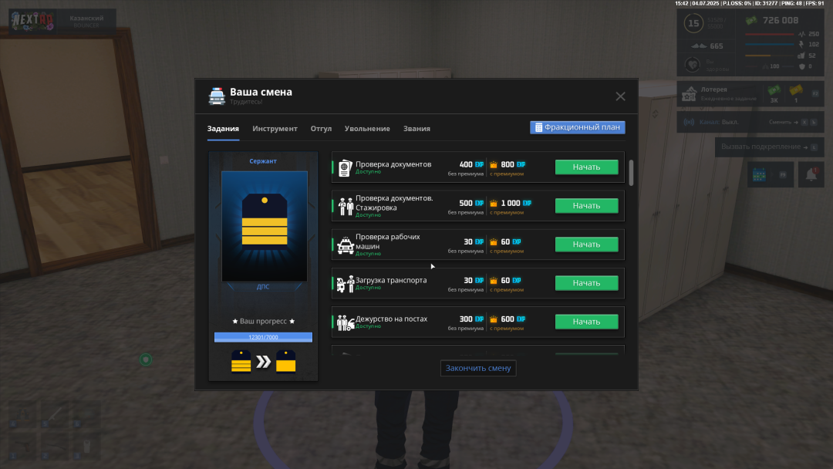The width and height of the screenshot is (833, 469).
Task: Click the crown icon next to 1 000 EXP
Action: pos(494,204)
